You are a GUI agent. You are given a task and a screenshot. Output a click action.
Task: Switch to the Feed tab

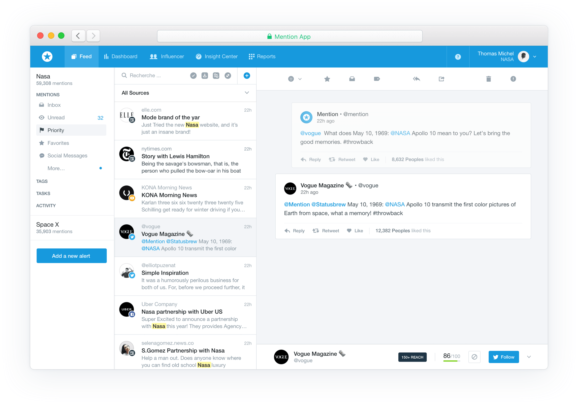pos(81,56)
